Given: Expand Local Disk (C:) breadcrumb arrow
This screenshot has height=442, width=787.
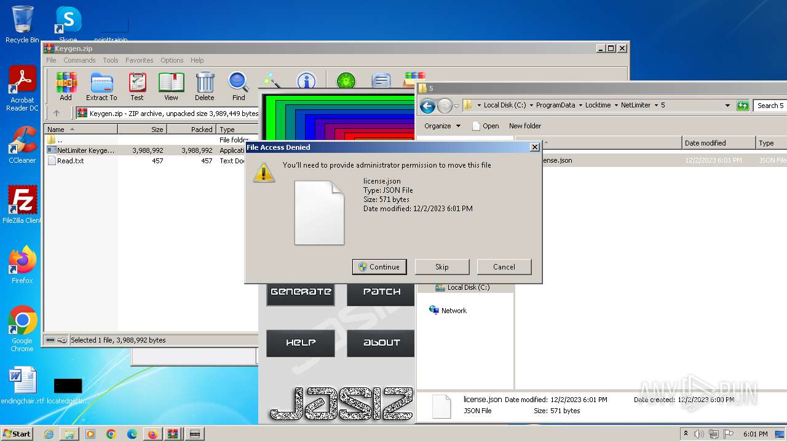Looking at the screenshot, I should click(x=531, y=106).
